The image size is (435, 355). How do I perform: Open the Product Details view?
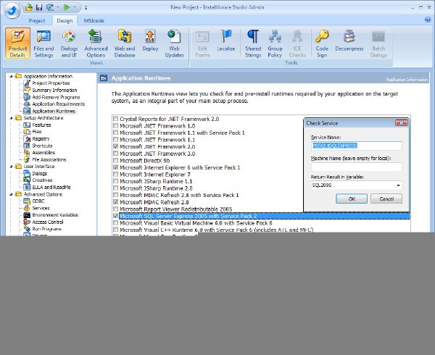[17, 43]
